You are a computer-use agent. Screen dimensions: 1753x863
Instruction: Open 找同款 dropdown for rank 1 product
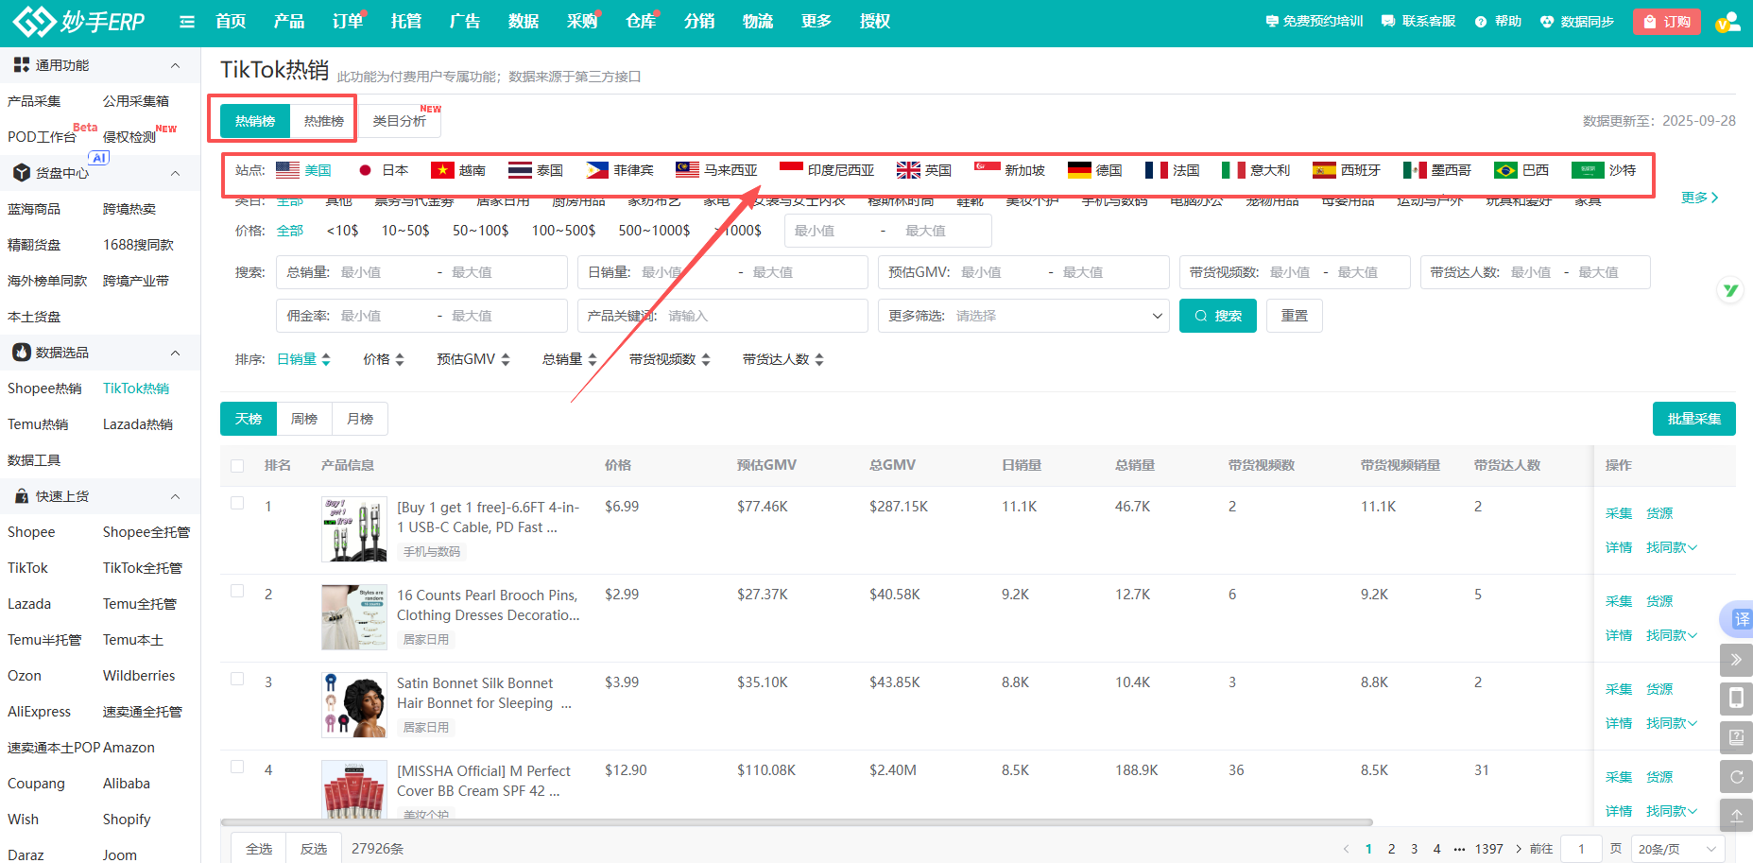pyautogui.click(x=1672, y=547)
